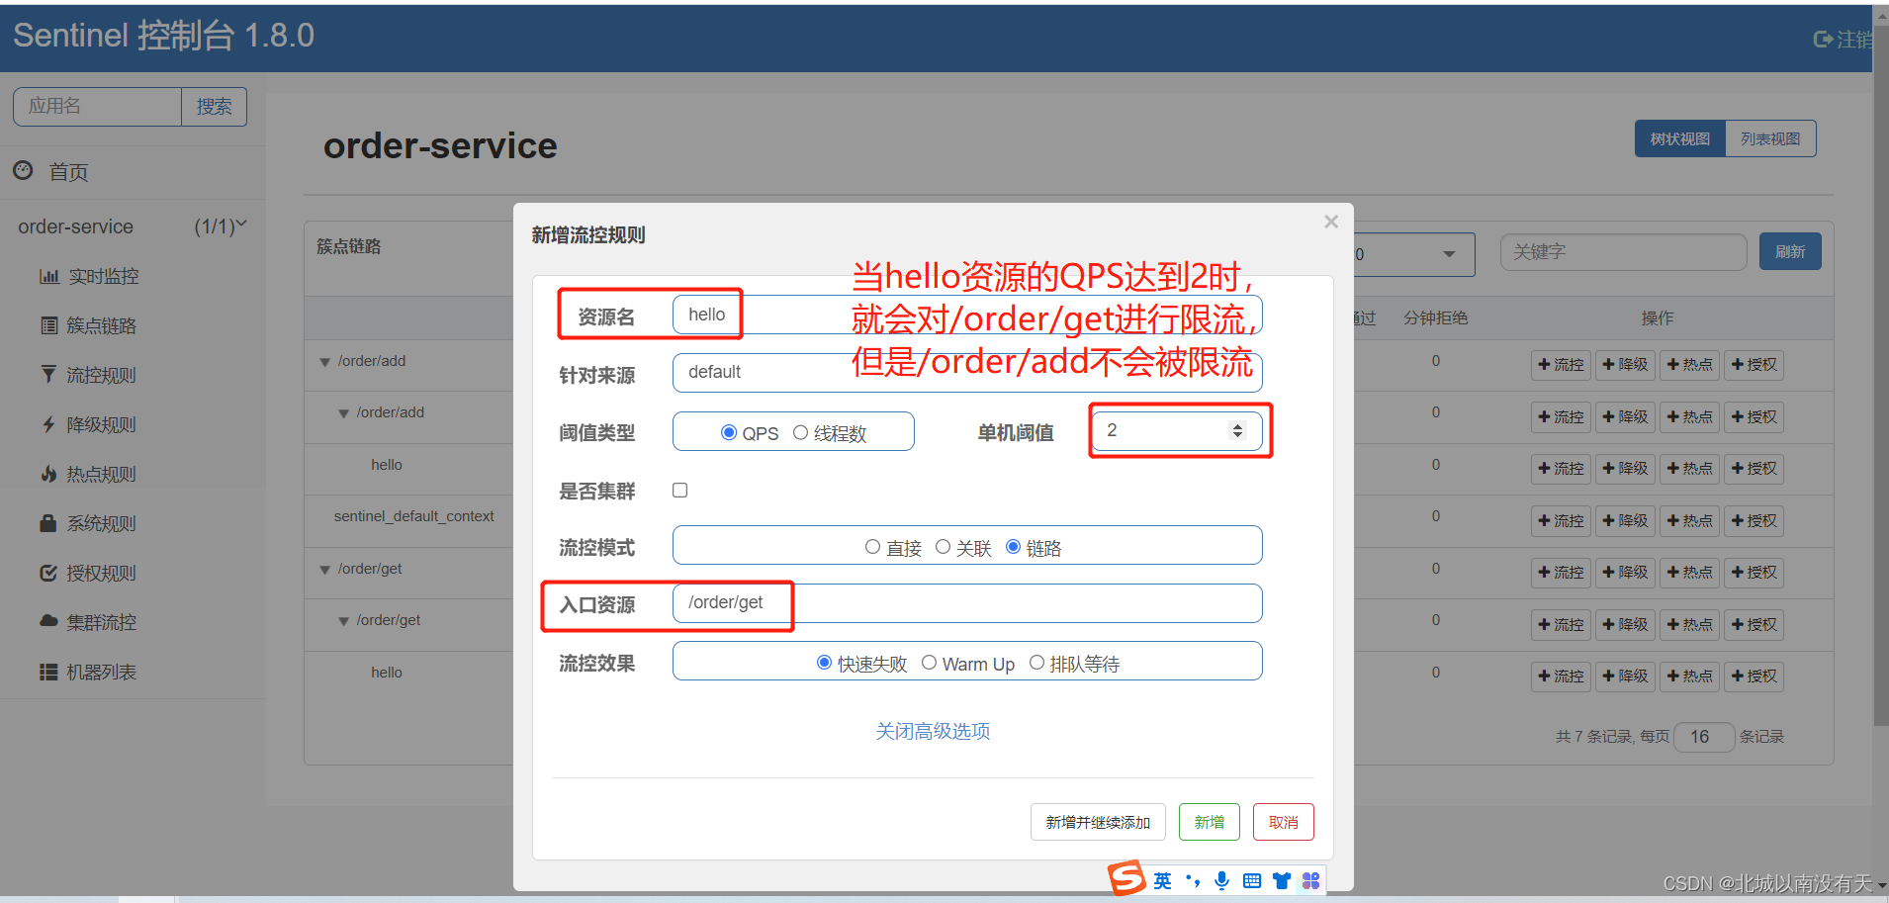
Task: Open 系统规则 lock icon entry
Action: pyautogui.click(x=48, y=523)
